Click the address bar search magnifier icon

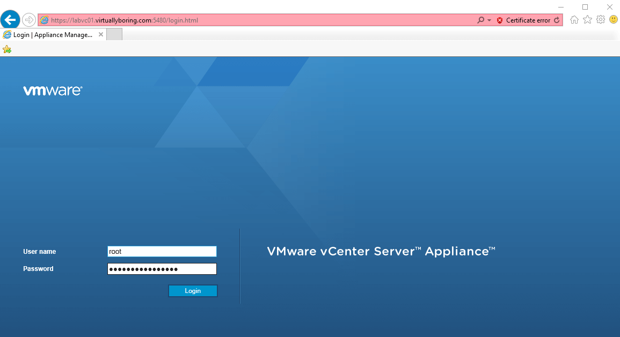[x=480, y=20]
